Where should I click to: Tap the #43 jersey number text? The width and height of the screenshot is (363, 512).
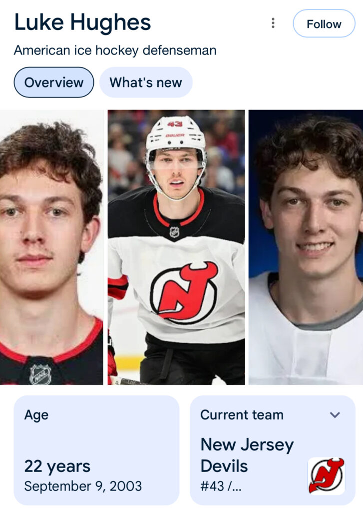[x=212, y=486]
